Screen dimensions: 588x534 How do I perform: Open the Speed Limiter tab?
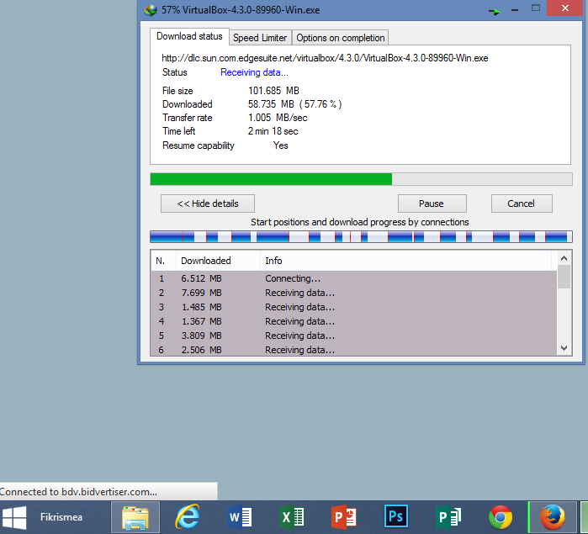[260, 38]
